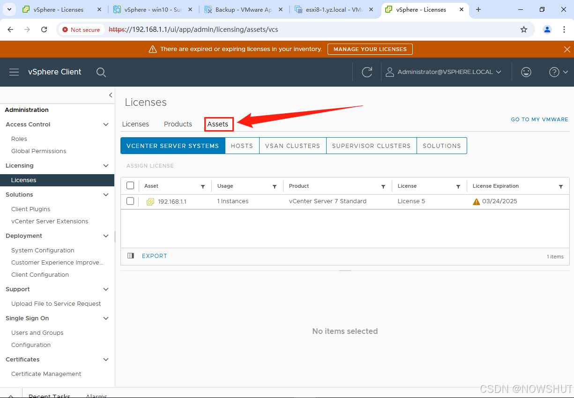
Task: Click the warning triangle in the banner
Action: (152, 49)
